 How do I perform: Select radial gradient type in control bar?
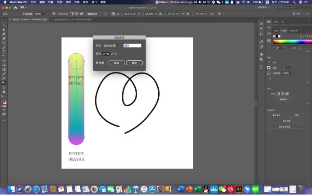(x=77, y=14)
